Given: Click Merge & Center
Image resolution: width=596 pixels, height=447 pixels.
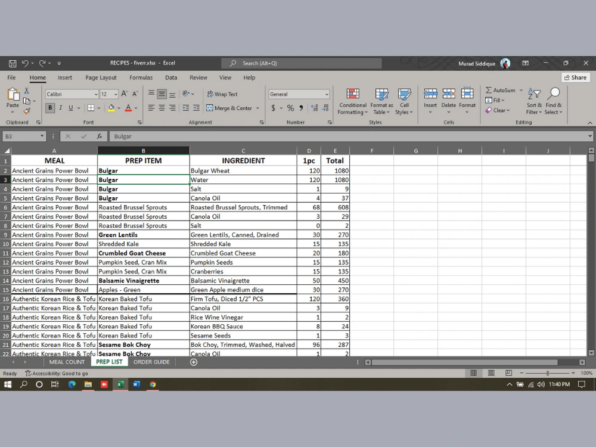Looking at the screenshot, I should point(229,108).
